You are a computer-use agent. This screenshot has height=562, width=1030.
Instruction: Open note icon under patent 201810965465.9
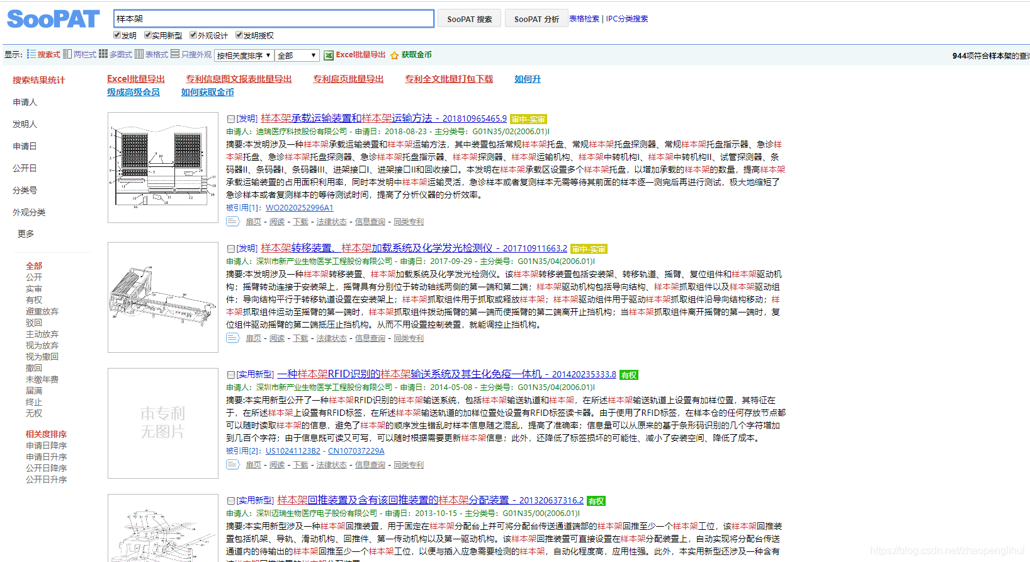[233, 221]
